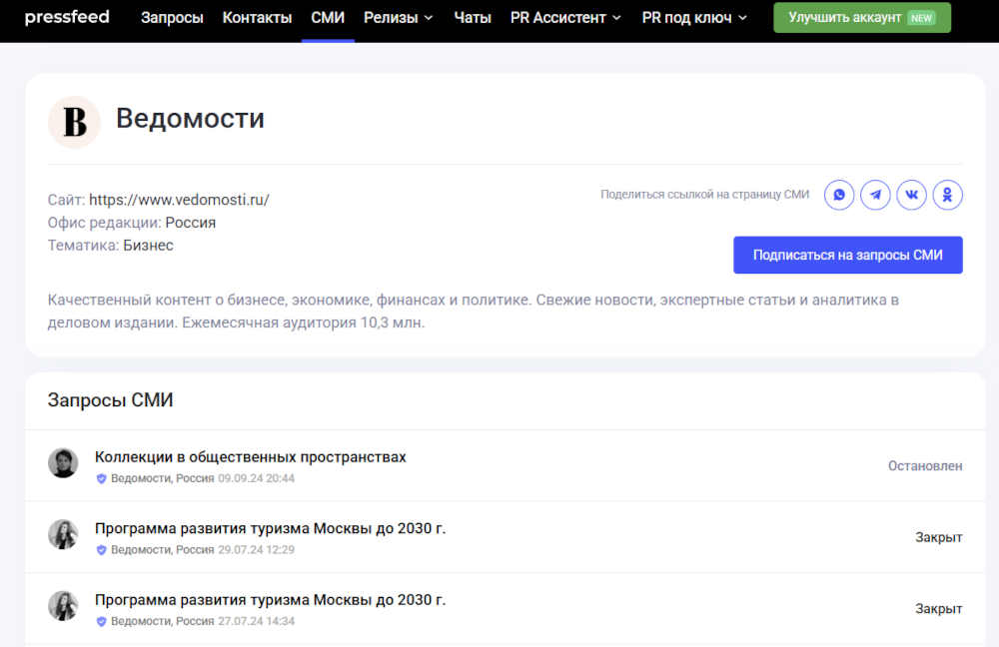Click the verified shield icon next to 09.09.24
The height and width of the screenshot is (647, 999).
point(101,478)
